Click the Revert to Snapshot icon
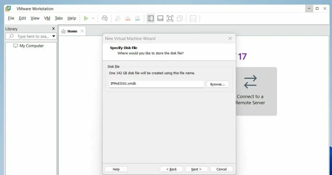The height and width of the screenshot is (175, 332). 128,18
